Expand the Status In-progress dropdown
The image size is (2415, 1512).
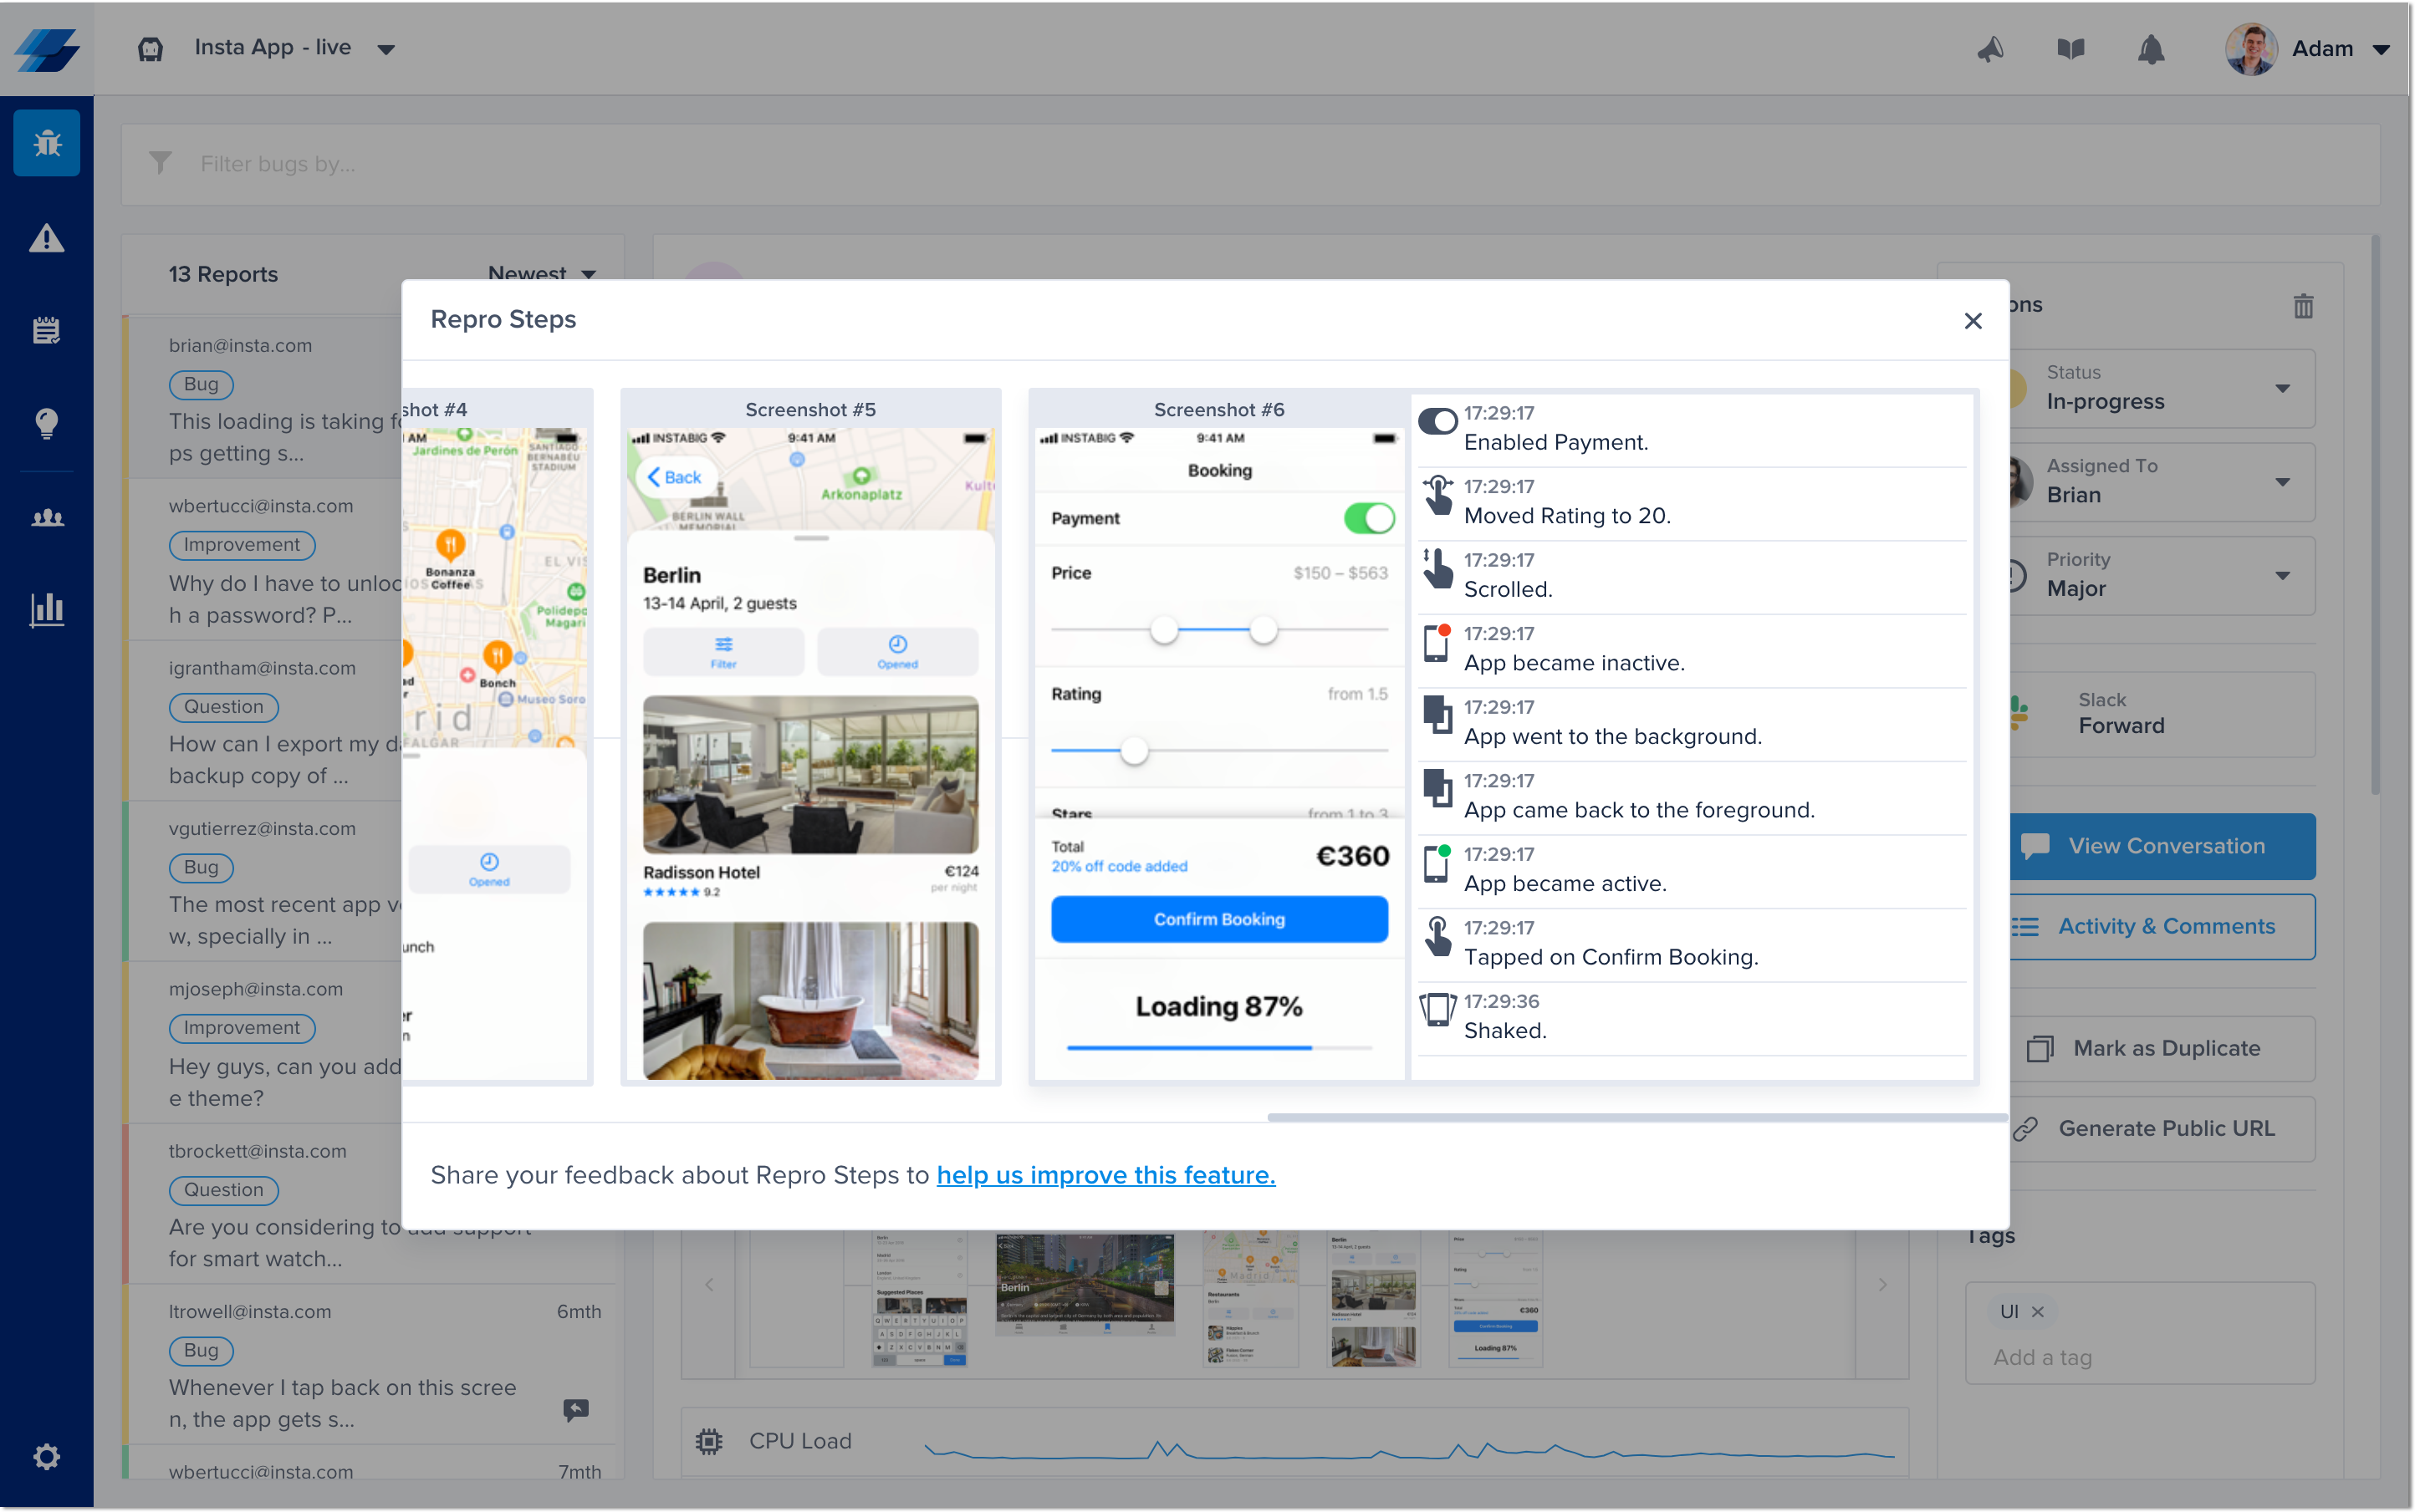pyautogui.click(x=2282, y=388)
